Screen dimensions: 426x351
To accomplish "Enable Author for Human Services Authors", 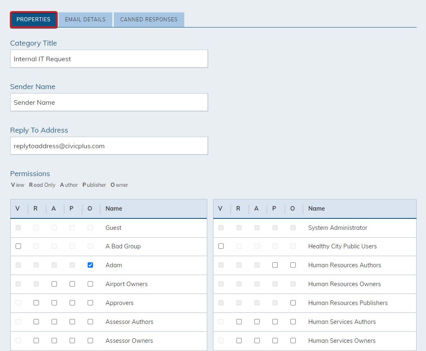I will (257, 321).
